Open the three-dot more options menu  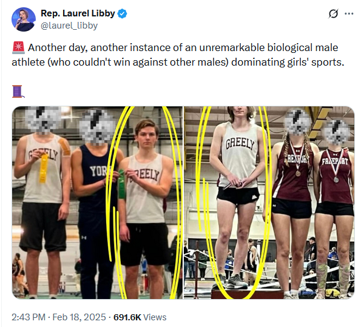click(x=348, y=13)
